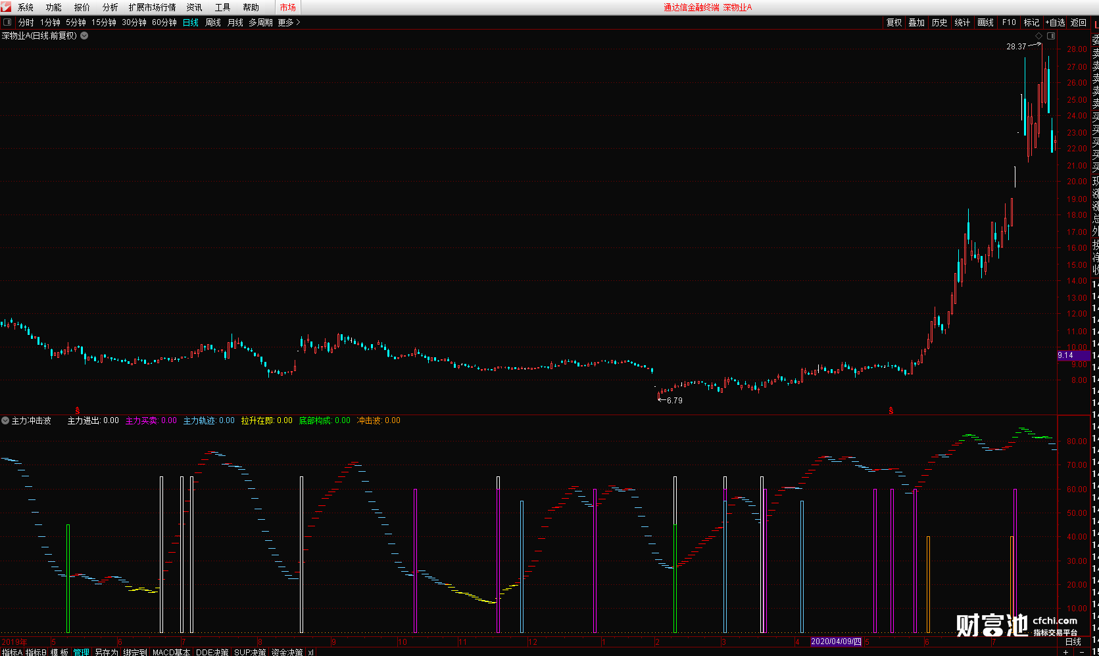The height and width of the screenshot is (656, 1099).
Task: Switch to 60分钟 period
Action: [164, 22]
